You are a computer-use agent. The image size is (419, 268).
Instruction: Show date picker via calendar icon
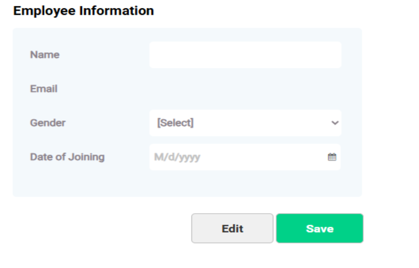pyautogui.click(x=332, y=157)
